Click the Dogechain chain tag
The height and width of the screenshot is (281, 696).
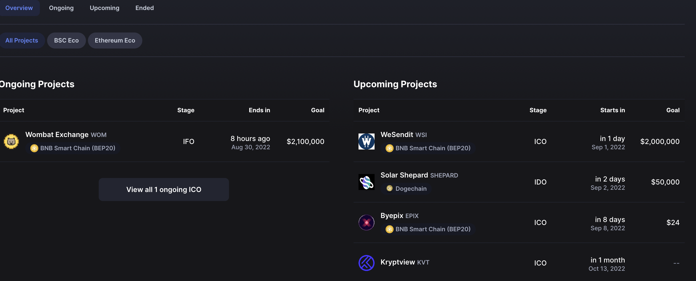coord(406,188)
